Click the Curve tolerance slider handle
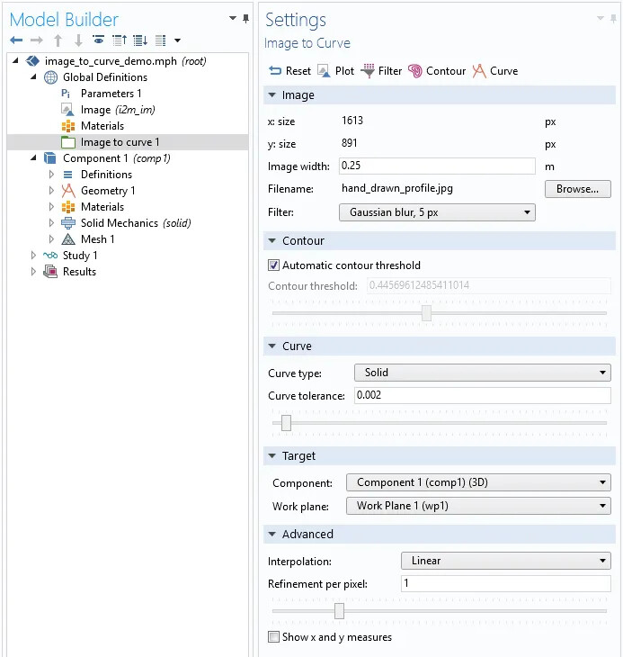The width and height of the screenshot is (623, 657). (x=286, y=422)
